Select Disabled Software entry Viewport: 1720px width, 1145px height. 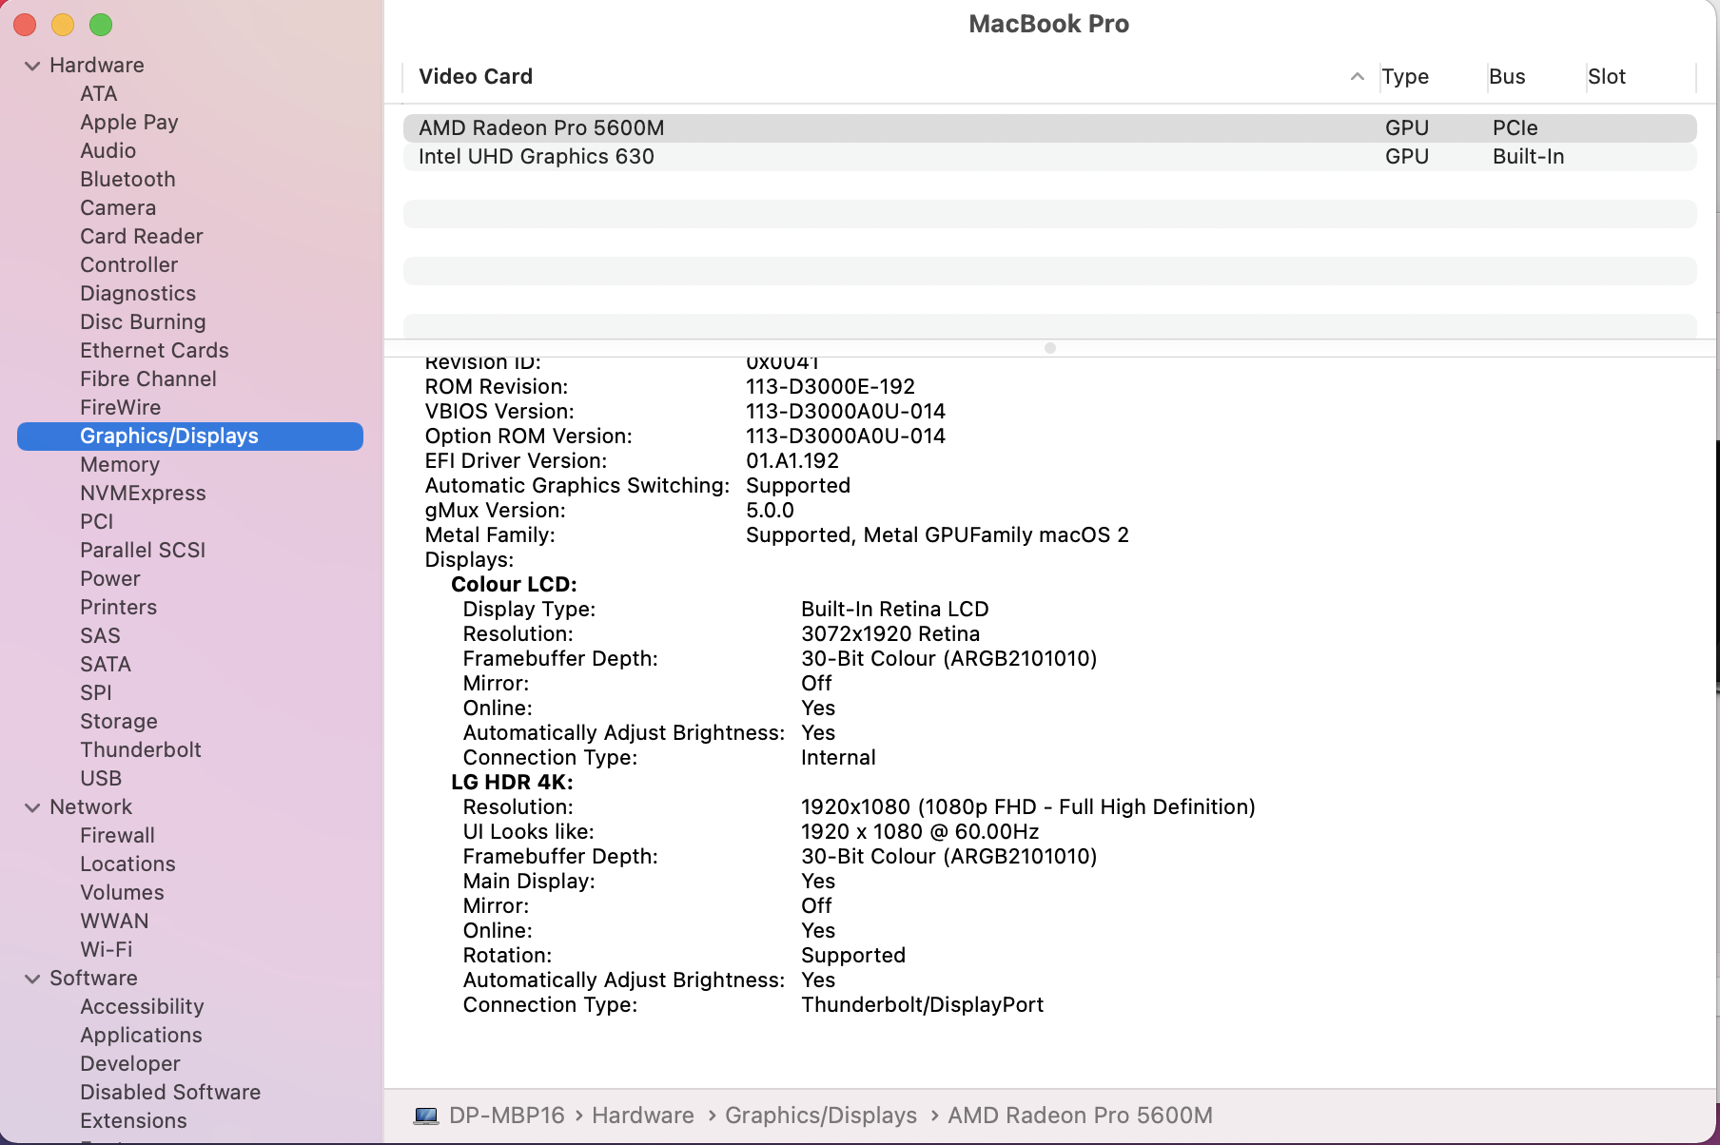click(170, 1093)
